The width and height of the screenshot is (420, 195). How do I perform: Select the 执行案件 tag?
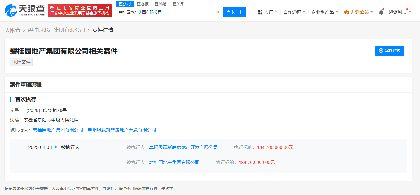pyautogui.click(x=21, y=62)
